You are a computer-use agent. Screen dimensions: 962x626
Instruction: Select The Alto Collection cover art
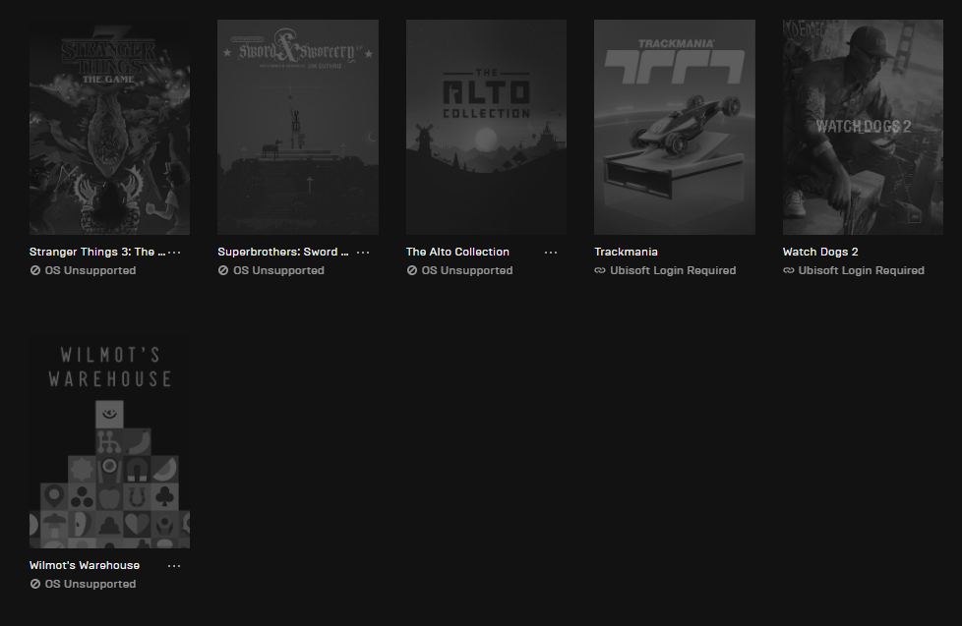coord(487,127)
